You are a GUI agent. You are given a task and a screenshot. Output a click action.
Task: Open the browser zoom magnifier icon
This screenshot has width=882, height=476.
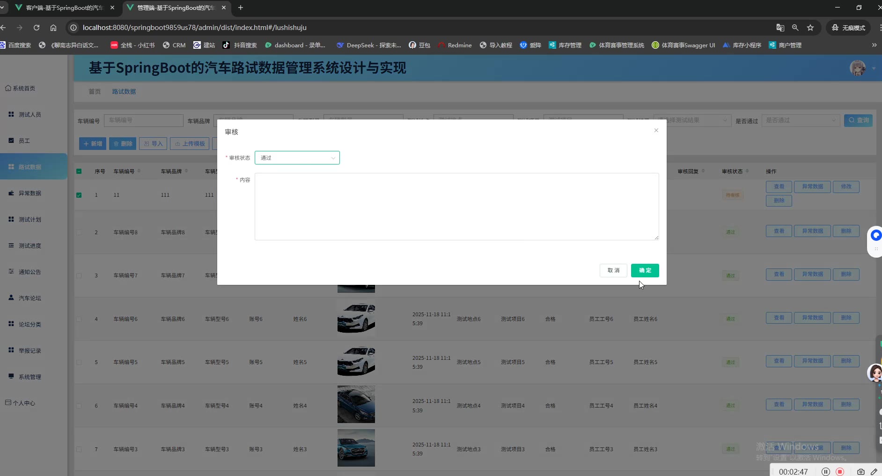(795, 28)
